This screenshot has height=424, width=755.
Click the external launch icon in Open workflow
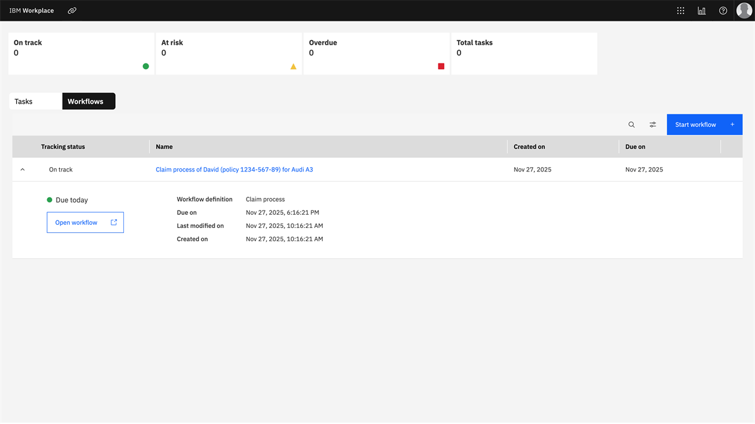114,222
